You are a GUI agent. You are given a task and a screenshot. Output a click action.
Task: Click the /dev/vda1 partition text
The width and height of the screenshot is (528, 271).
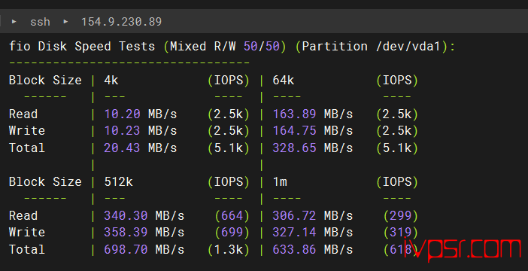(408, 46)
